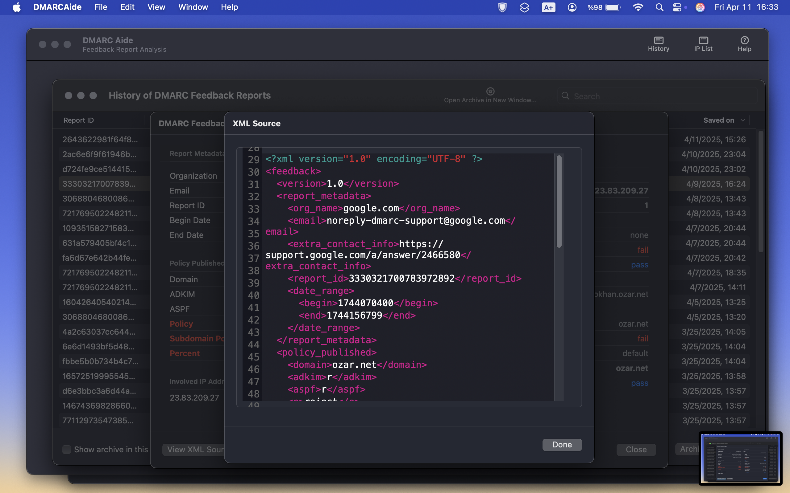
Task: Toggle the Saved on sort chevron
Action: pos(743,120)
